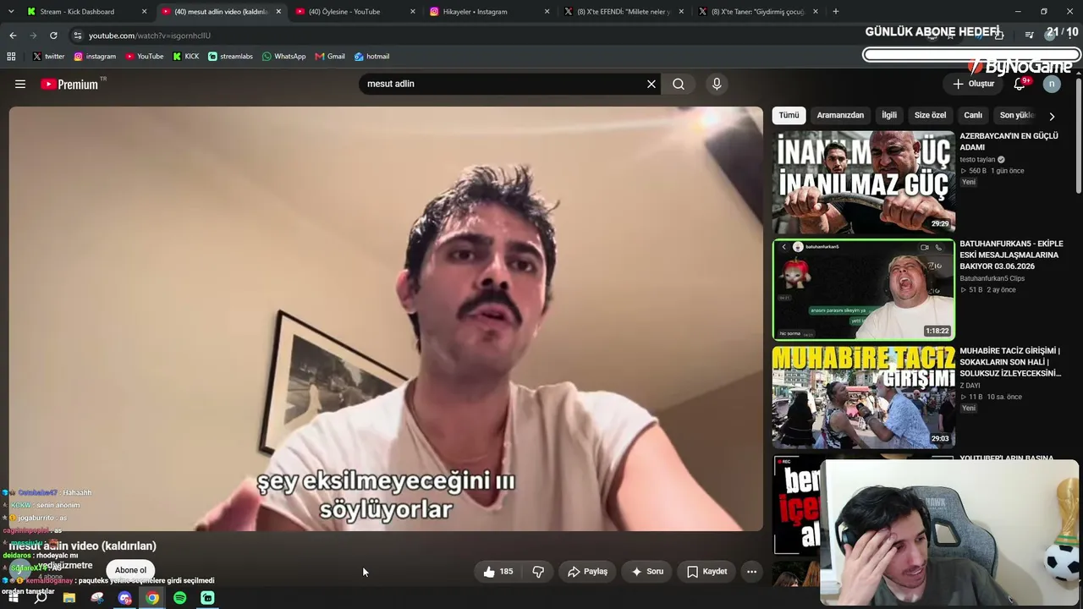Close the Kick Dashboard tab

pos(144,12)
